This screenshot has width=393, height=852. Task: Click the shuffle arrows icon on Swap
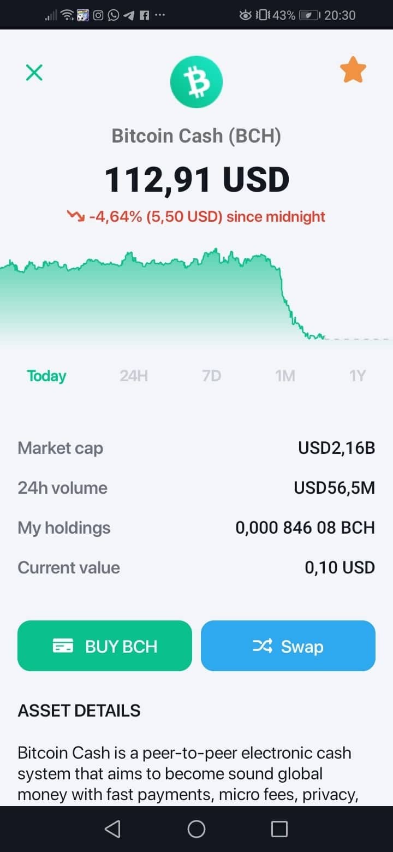[x=263, y=646]
